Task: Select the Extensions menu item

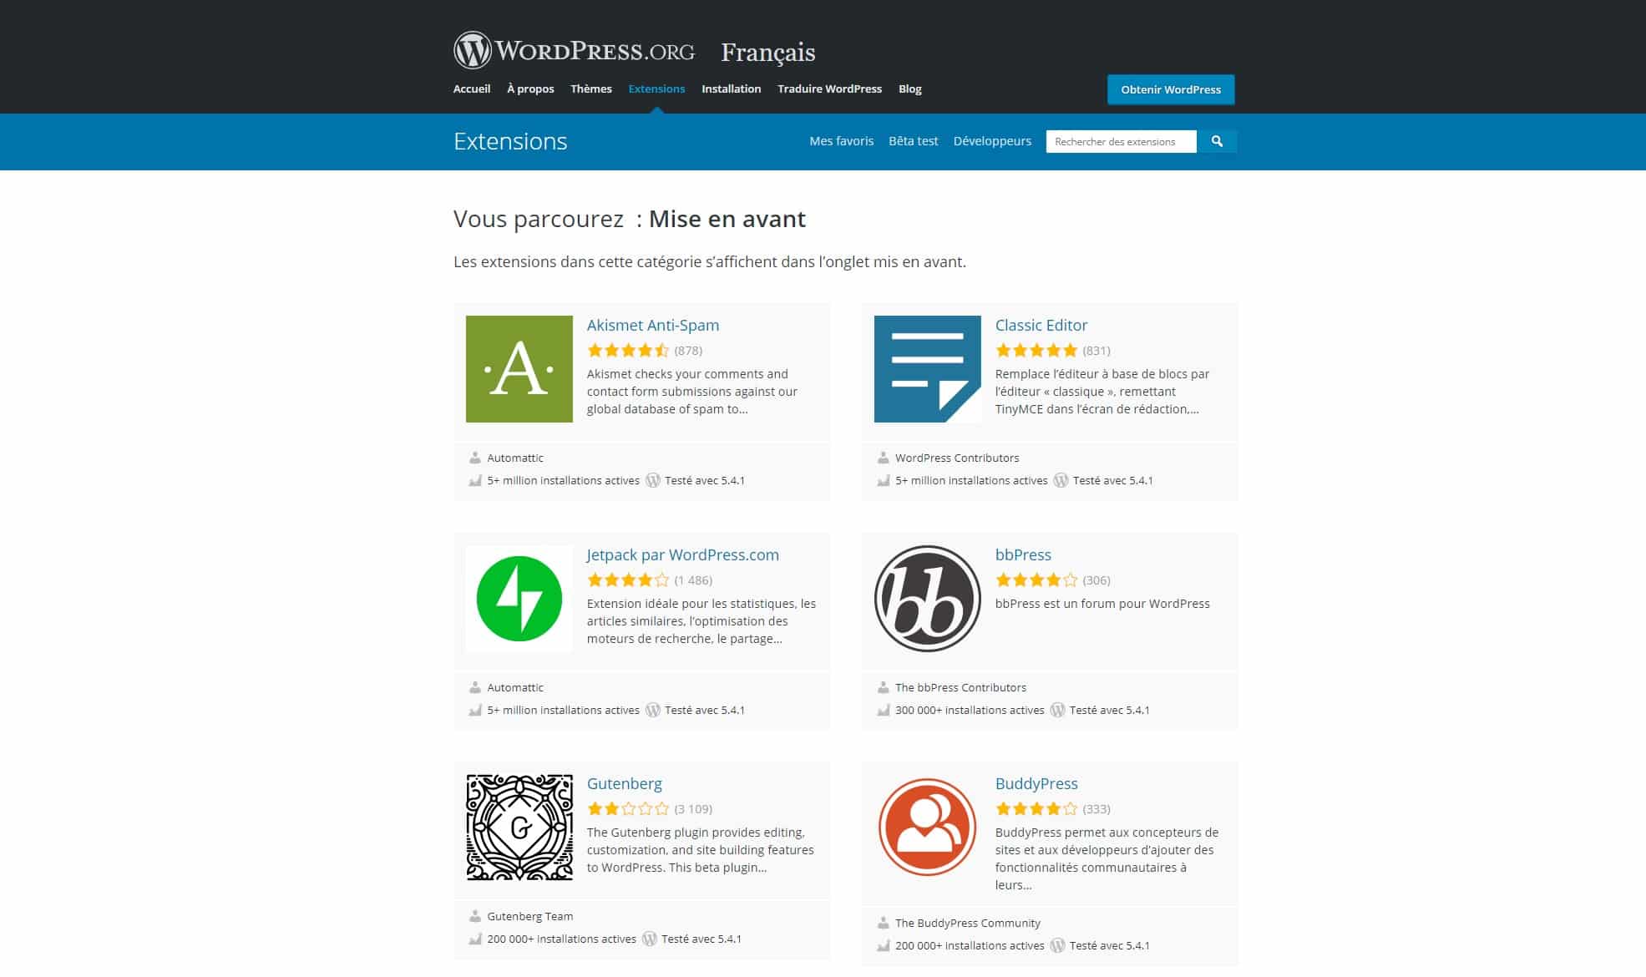Action: (656, 89)
